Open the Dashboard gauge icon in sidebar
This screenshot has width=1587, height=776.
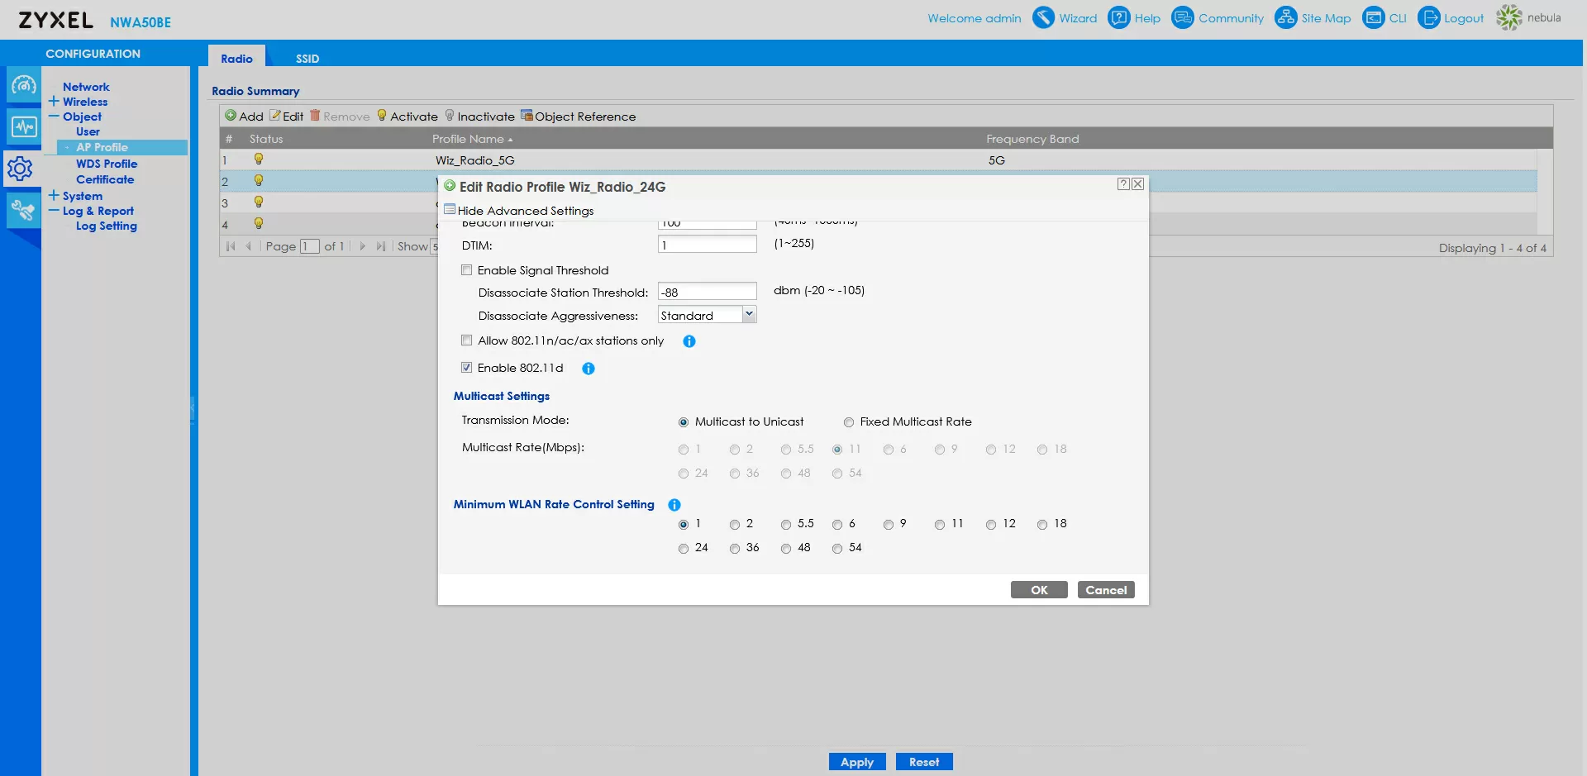click(x=23, y=85)
